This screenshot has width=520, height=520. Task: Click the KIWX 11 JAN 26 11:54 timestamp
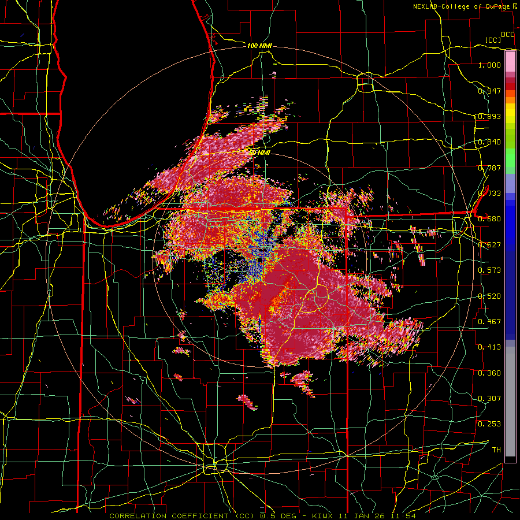point(364,516)
